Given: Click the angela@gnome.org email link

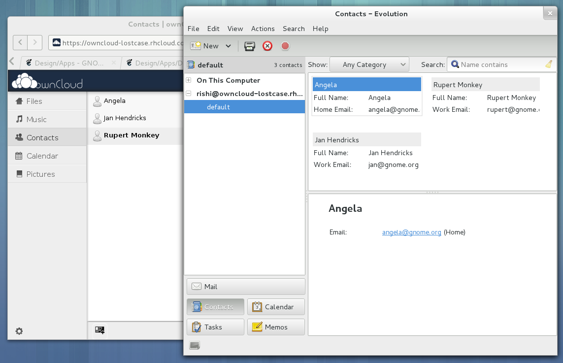Looking at the screenshot, I should click(411, 232).
